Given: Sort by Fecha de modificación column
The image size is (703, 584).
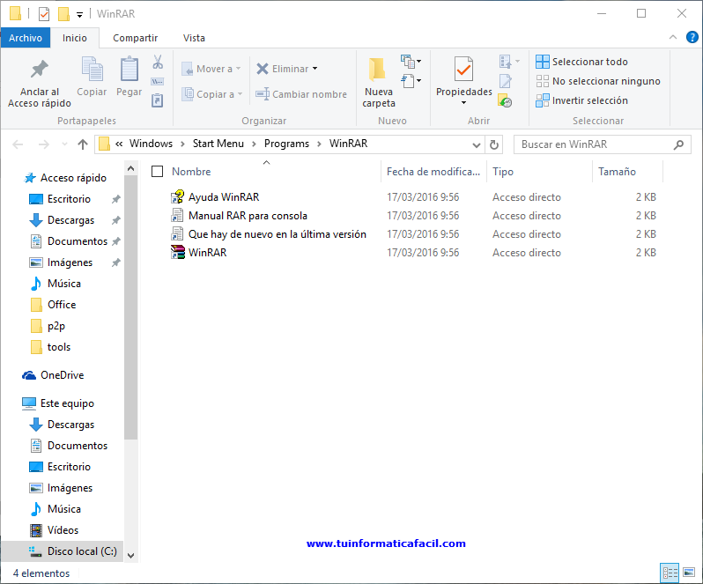Looking at the screenshot, I should (x=433, y=172).
